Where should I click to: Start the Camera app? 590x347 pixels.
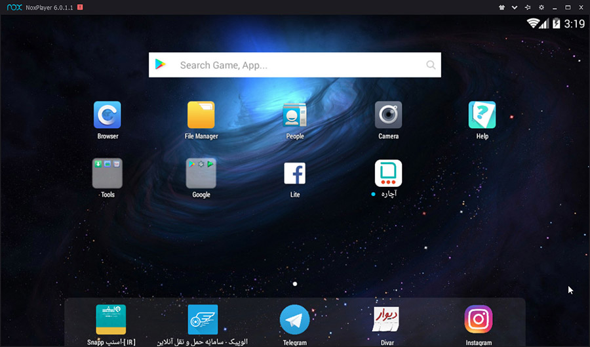[x=388, y=115]
